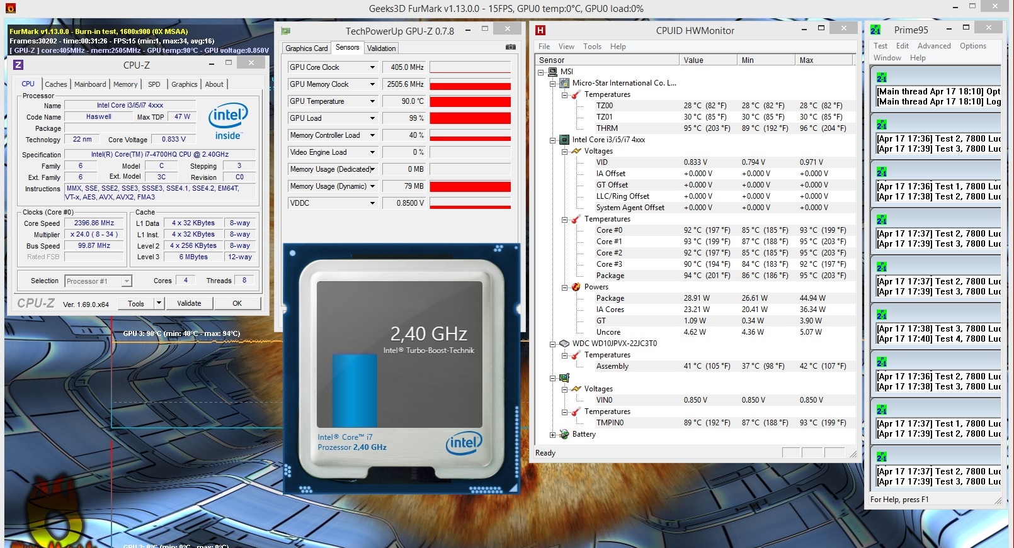The height and width of the screenshot is (548, 1014).
Task: Click the WDC WD10JPVX hard drive icon
Action: [x=564, y=344]
